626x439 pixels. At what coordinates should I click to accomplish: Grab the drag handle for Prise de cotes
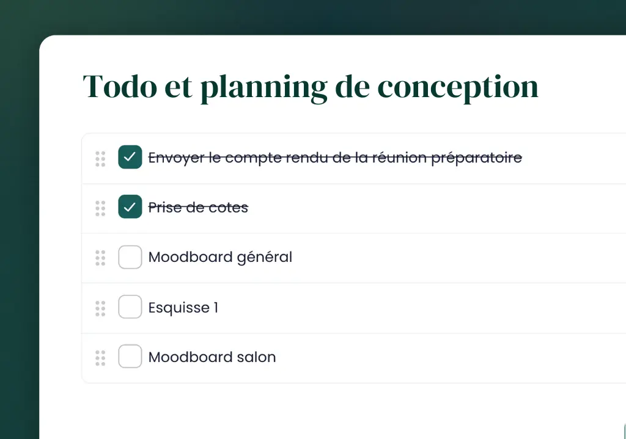tap(100, 208)
